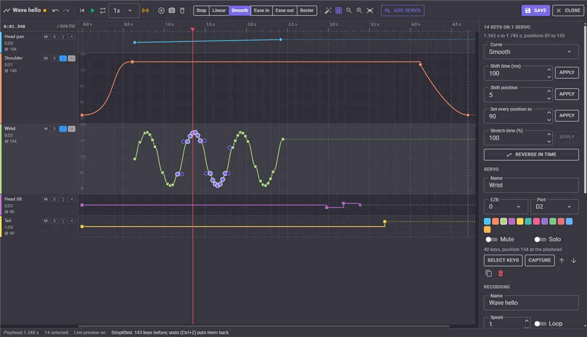This screenshot has width=587, height=337.
Task: Select Step curve mode
Action: pos(201,10)
